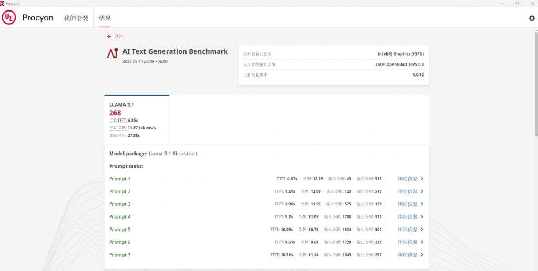Click the page vertical scrollbar
This screenshot has width=538, height=271.
pyautogui.click(x=536, y=85)
